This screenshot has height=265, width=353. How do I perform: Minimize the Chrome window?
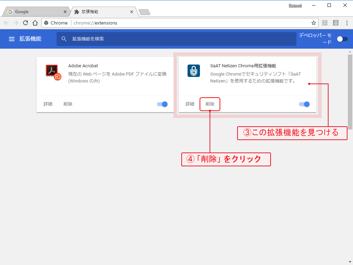click(x=314, y=6)
